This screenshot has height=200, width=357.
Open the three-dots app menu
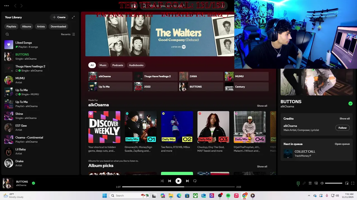6,6
